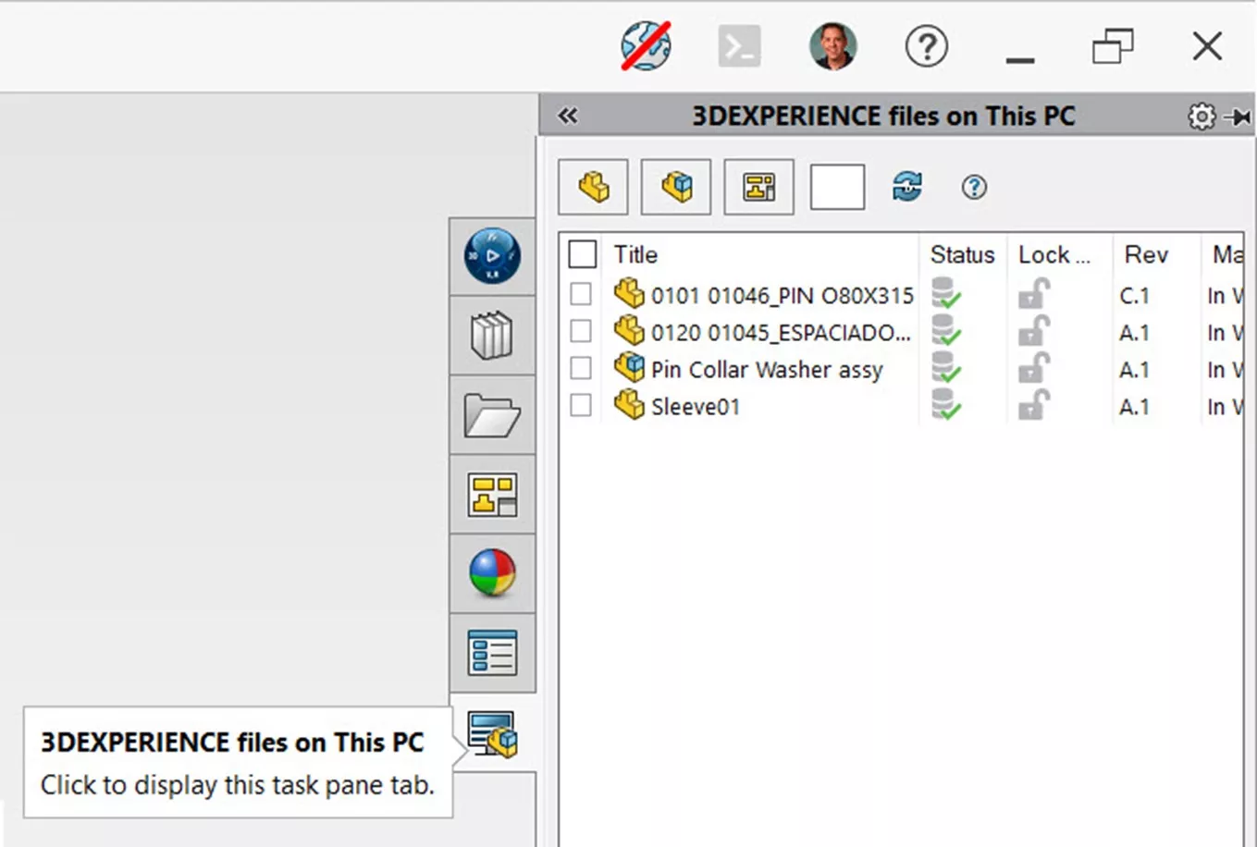Collapse the task pane with double chevron
1257x847 pixels.
(x=567, y=116)
